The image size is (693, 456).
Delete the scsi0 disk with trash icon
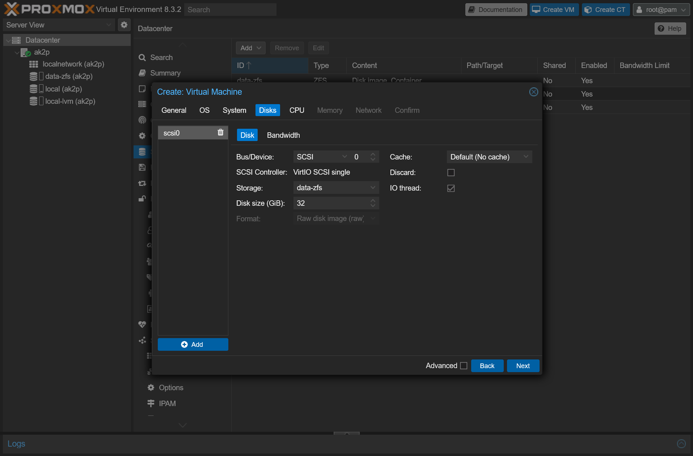pyautogui.click(x=220, y=132)
